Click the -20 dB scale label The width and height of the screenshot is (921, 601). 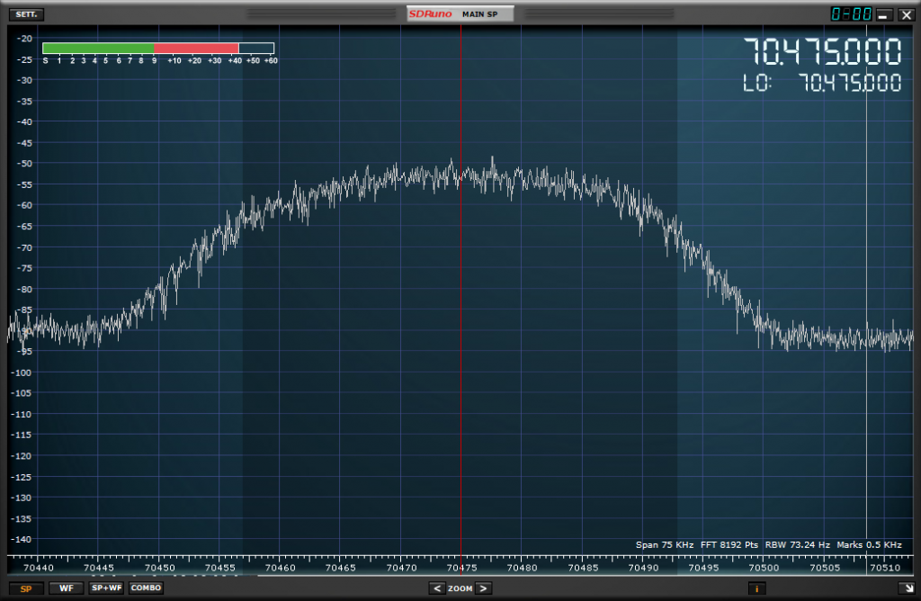(23, 38)
